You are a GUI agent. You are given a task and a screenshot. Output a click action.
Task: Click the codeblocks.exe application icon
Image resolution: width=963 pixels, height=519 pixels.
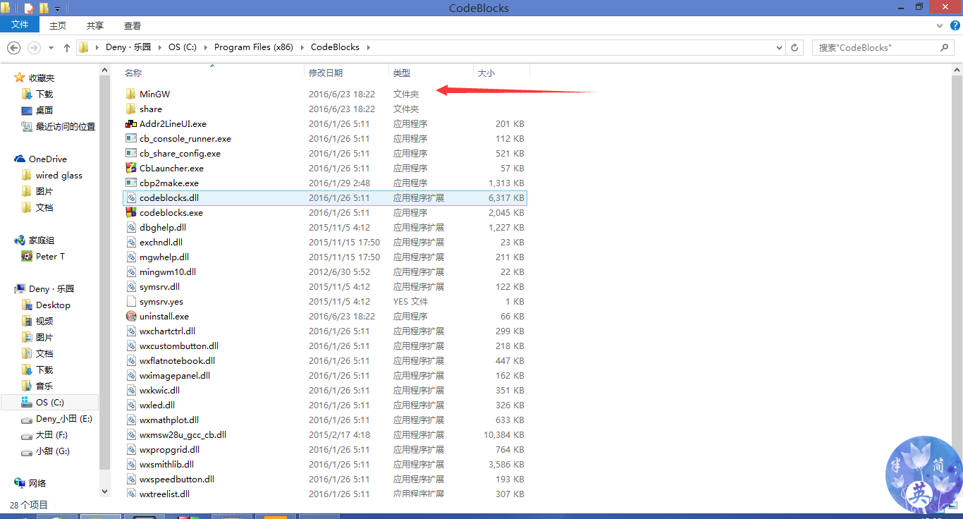click(130, 212)
